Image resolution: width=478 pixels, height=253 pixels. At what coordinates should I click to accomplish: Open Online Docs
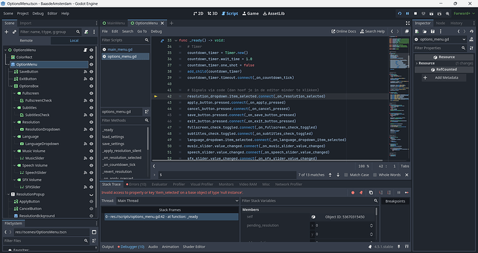(344, 31)
